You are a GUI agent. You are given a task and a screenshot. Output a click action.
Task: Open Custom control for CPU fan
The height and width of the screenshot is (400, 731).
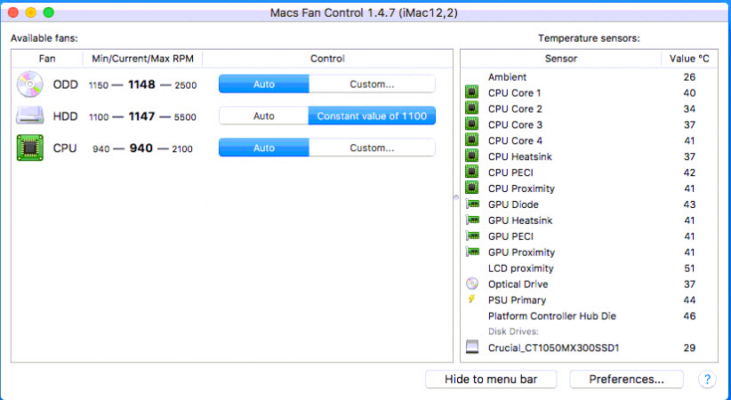click(372, 148)
